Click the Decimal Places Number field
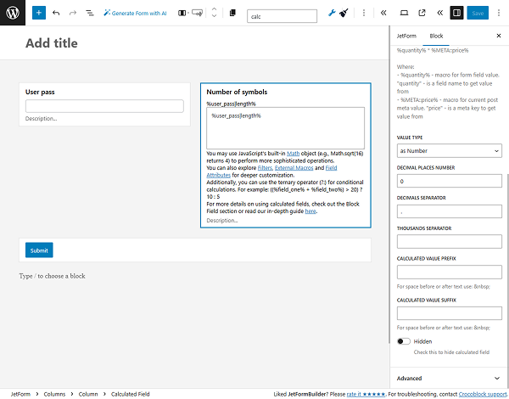The width and height of the screenshot is (509, 399). click(x=449, y=182)
